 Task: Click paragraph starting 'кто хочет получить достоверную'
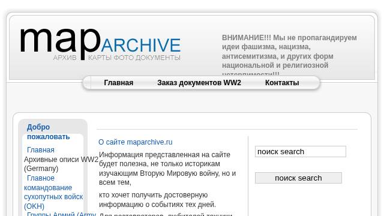[157, 200]
